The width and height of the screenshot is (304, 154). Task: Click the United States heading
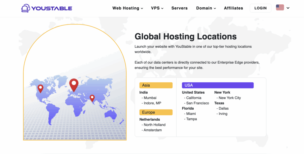tap(193, 92)
